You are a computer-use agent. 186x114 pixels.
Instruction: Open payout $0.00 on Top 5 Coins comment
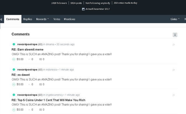[20, 110]
